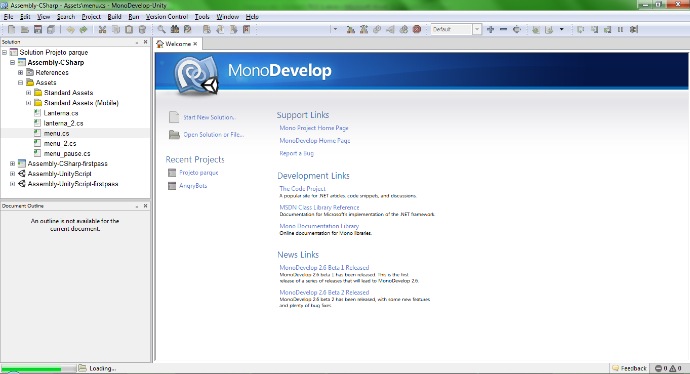Screen dimensions: 690x374
Task: Click the Stop red circle icon
Action: coord(417,30)
